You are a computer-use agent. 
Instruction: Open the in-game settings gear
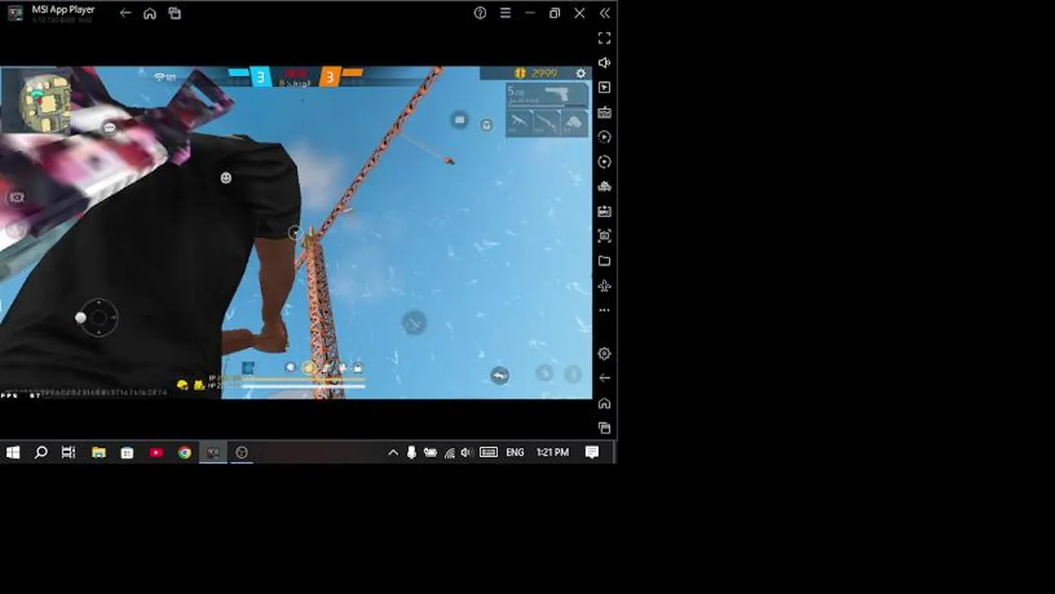point(581,73)
